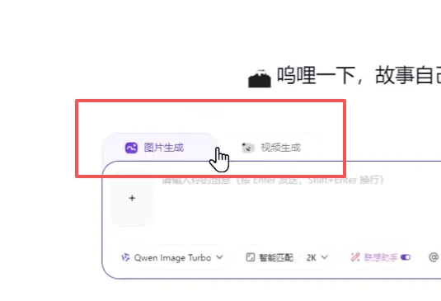Toggle the 联想助手 switch
441x301 pixels.
point(406,257)
